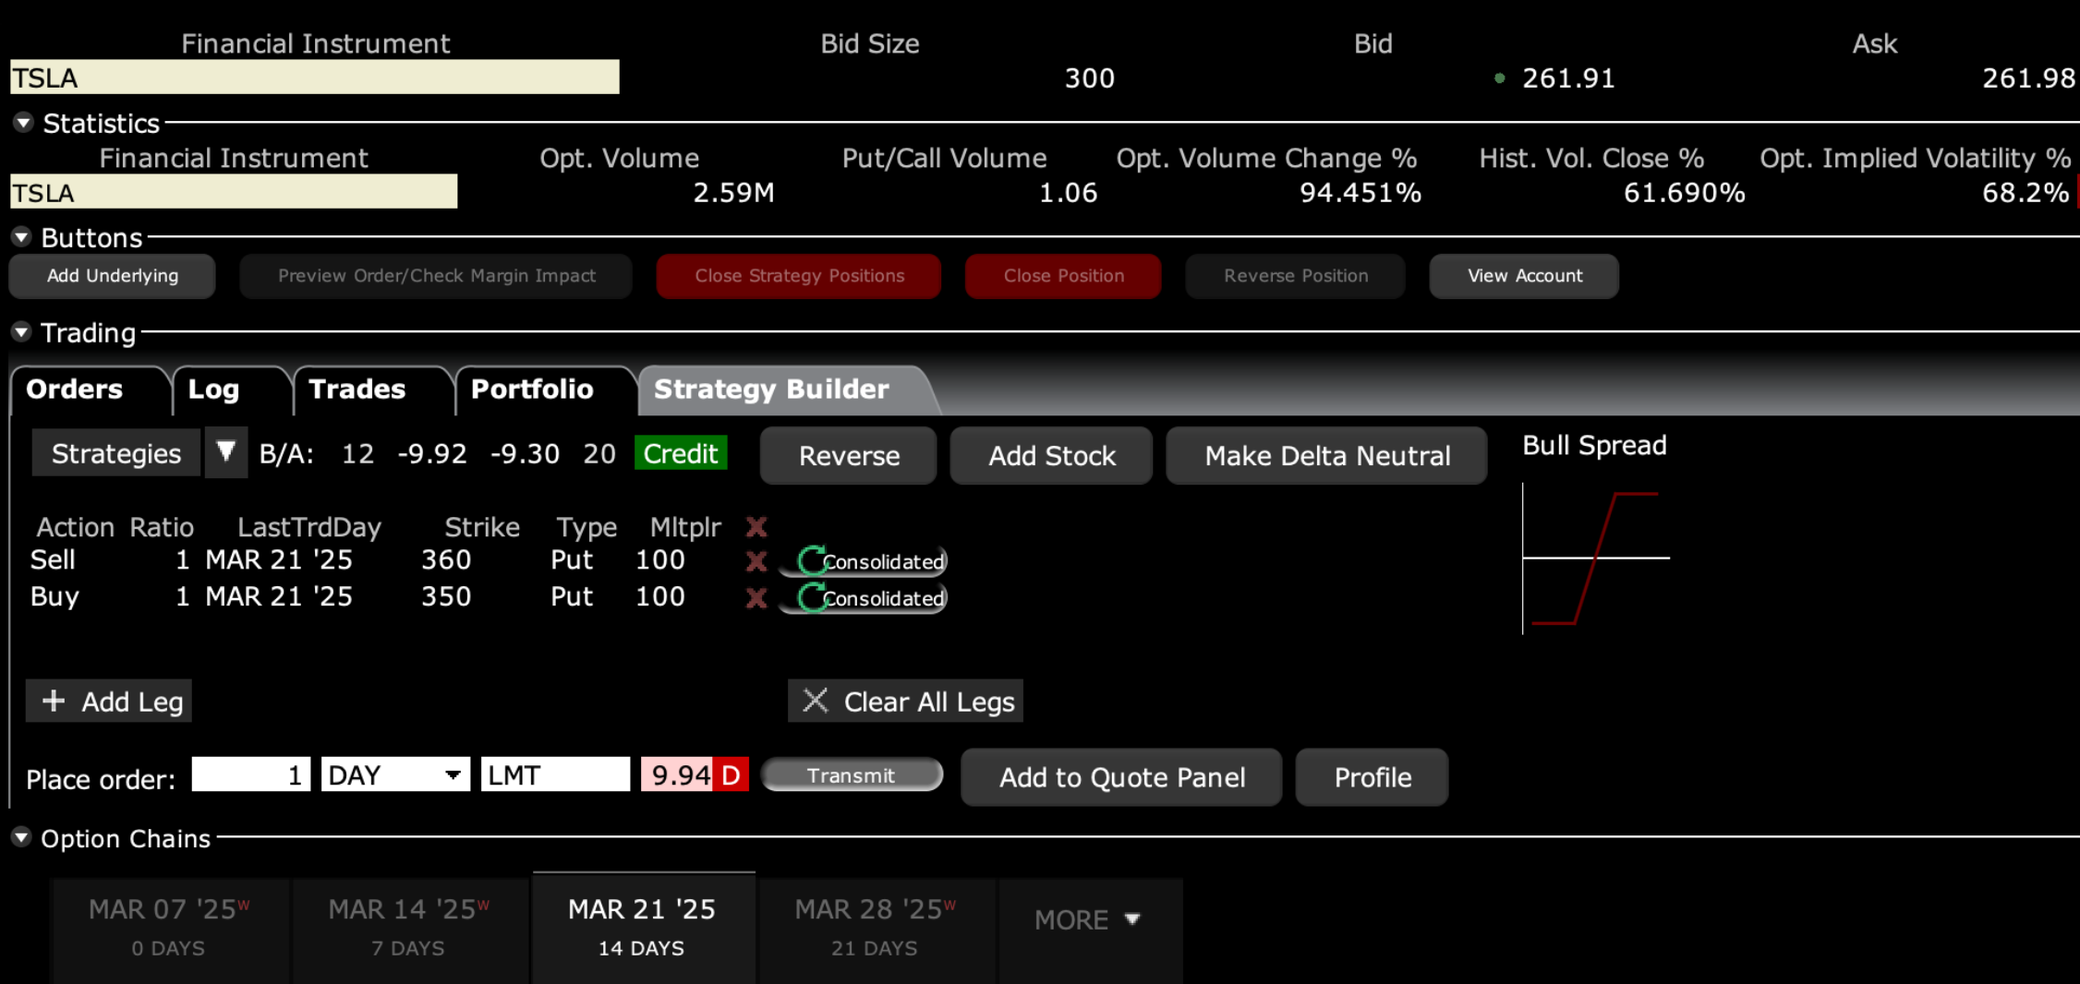Clear All Legs in Strategy Builder

(905, 702)
